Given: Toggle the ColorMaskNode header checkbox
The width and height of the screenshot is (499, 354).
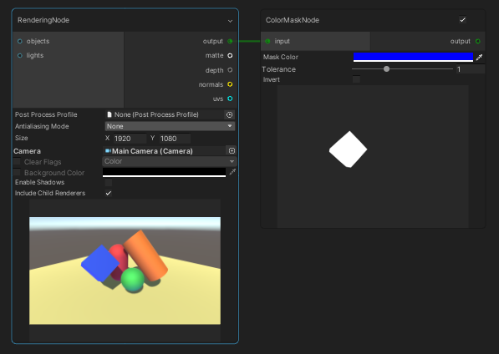Looking at the screenshot, I should pos(463,20).
